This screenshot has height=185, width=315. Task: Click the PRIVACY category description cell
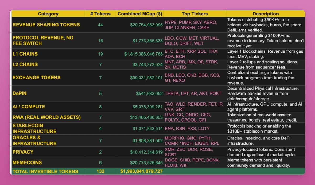click(265, 152)
